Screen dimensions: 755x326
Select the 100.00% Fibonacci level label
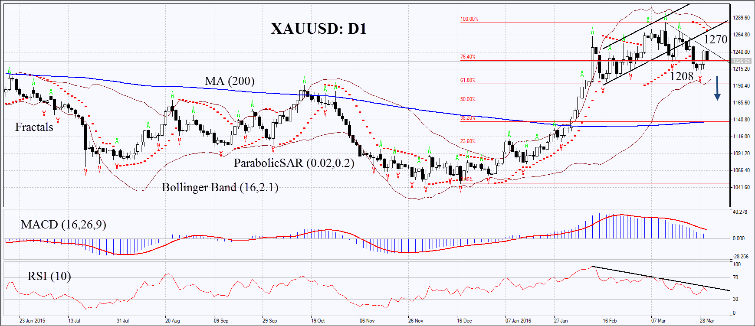[x=469, y=19]
